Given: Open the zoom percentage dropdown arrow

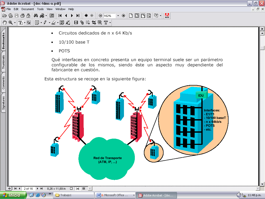Looking at the screenshot, I should tap(118, 16).
